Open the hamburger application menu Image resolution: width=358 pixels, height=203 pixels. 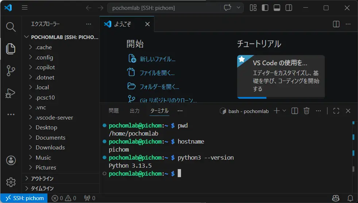[x=25, y=8]
